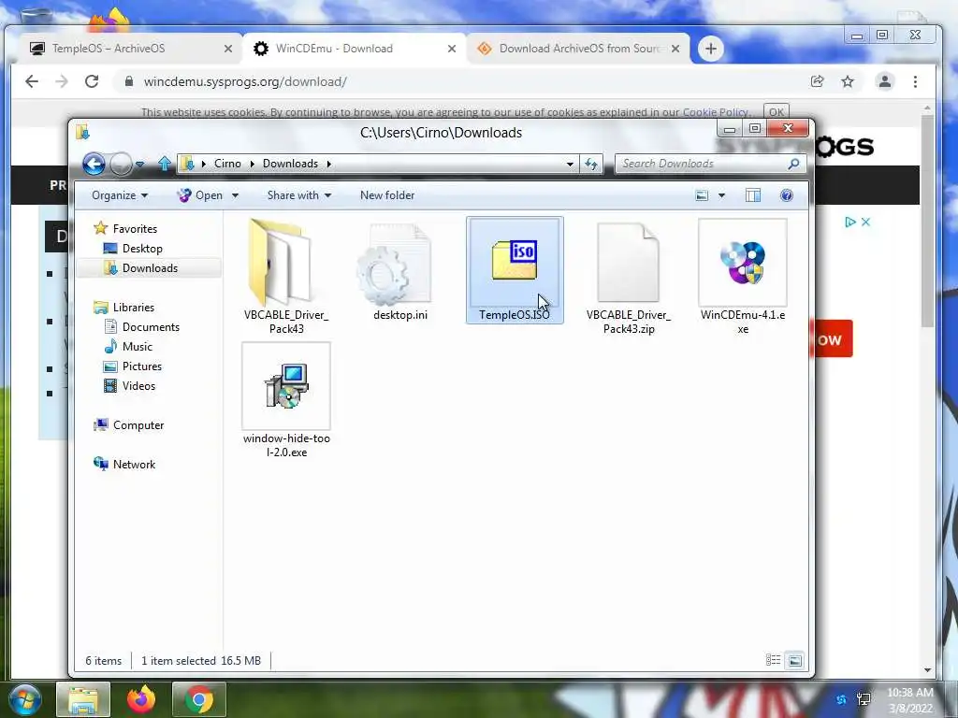
Task: Reload the Chrome page
Action: [x=92, y=81]
